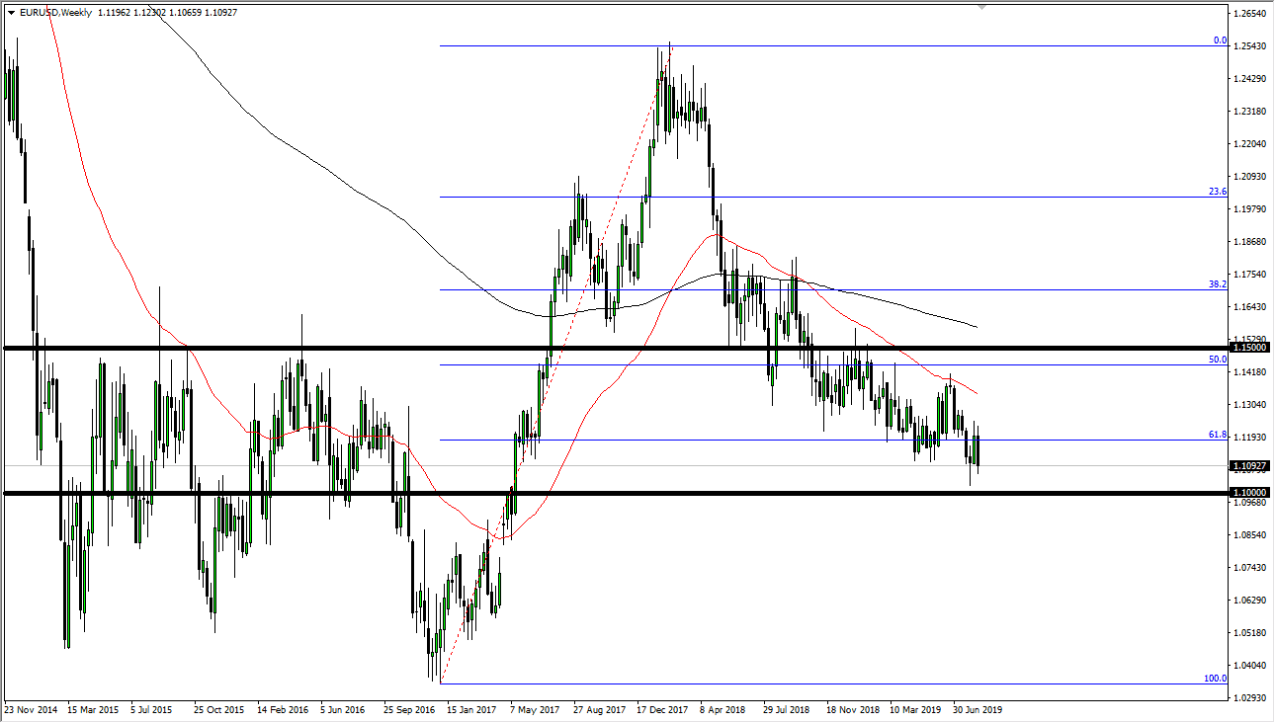The width and height of the screenshot is (1275, 723).
Task: Click the 30 Jun 2019 date label
Action: [x=977, y=709]
